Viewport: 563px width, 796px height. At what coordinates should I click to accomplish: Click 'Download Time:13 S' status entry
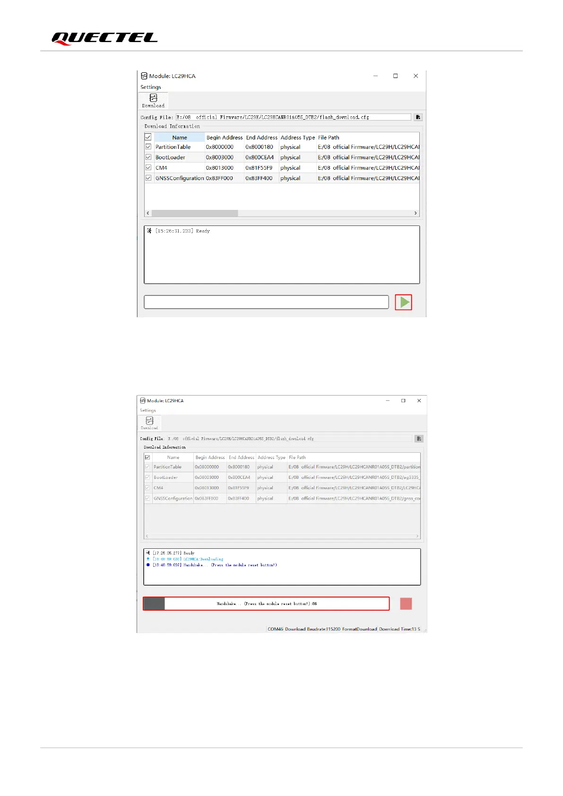399,629
